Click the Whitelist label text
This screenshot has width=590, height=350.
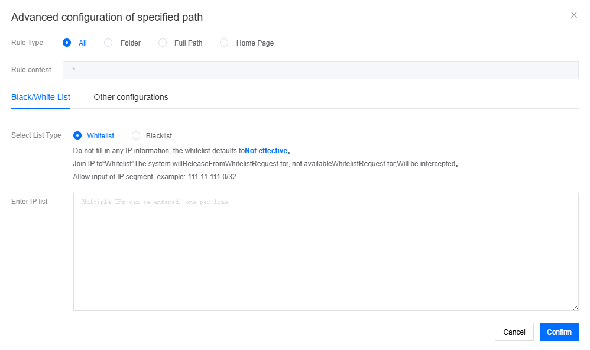pos(101,136)
